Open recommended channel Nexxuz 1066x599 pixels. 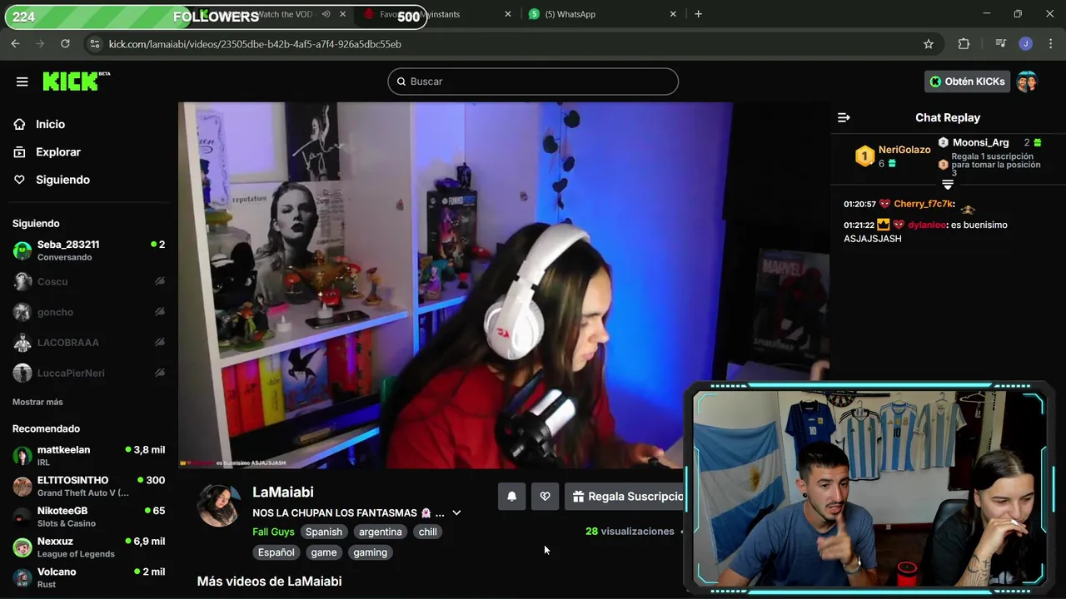(x=88, y=547)
